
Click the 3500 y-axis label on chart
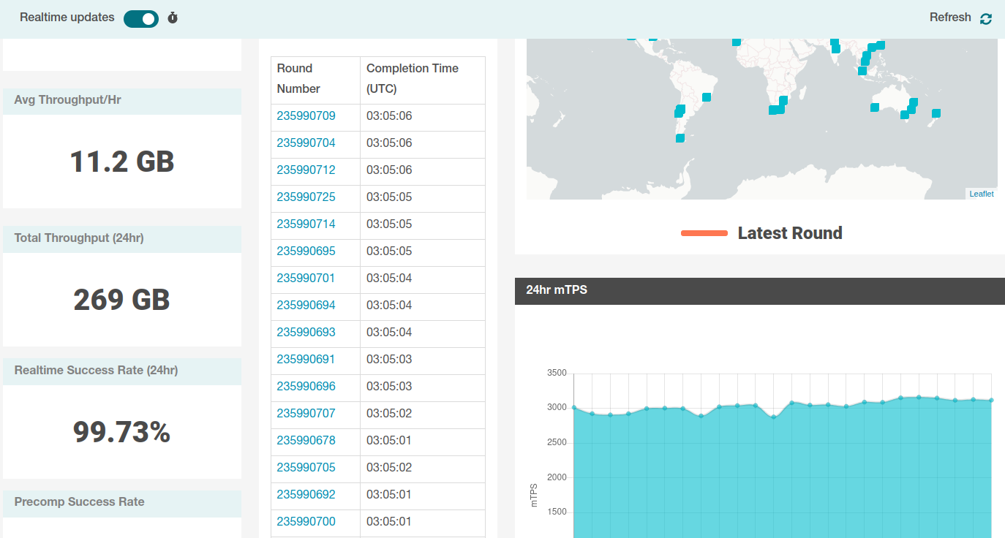point(557,373)
